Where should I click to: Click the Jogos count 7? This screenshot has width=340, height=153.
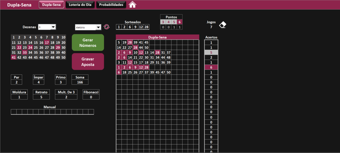(211, 27)
